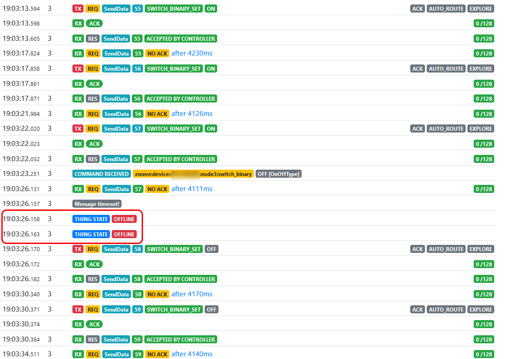Image resolution: width=513 pixels, height=359 pixels.
Task: Click the timestamp 19:03:23.251
Action: [x=21, y=174]
